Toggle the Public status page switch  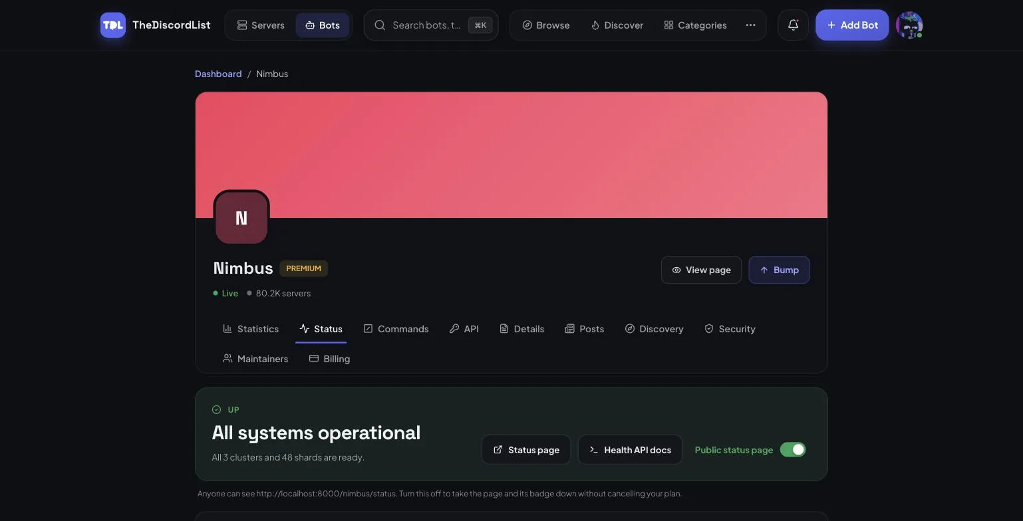(x=793, y=450)
